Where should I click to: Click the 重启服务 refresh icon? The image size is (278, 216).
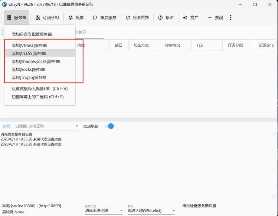point(95,18)
